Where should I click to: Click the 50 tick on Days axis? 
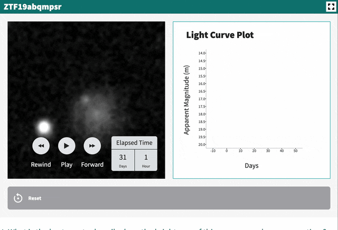tap(295, 151)
